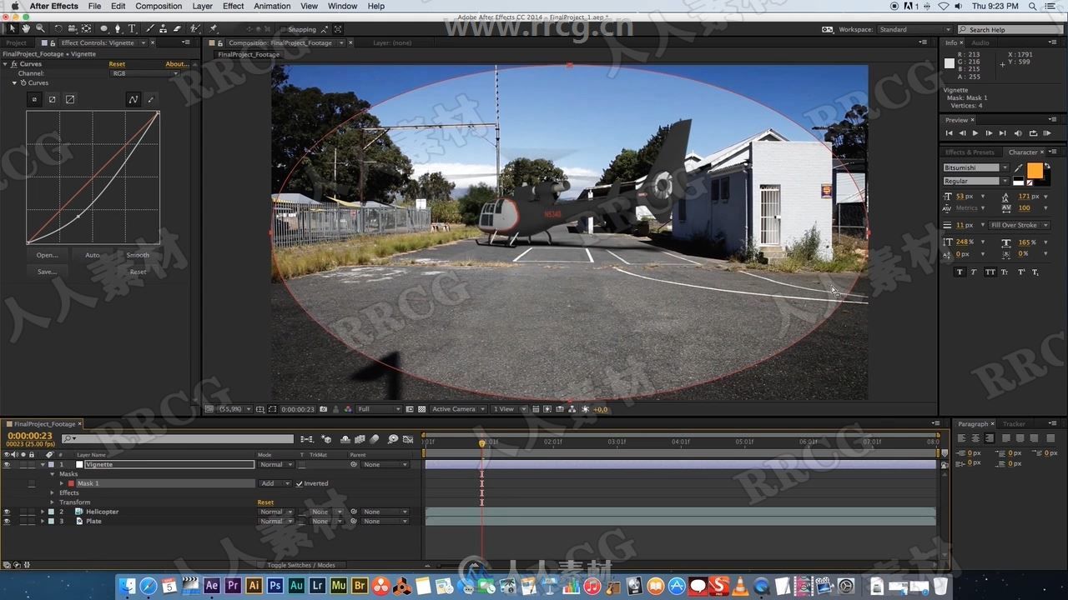
Task: Open Fill Over Stroke dropdown
Action: (x=1020, y=225)
